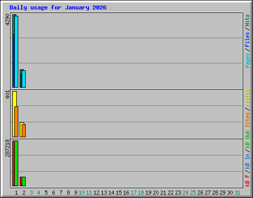Click the day 1 orange sites bar
Screen dimensions: 253x198
pyautogui.click(x=16, y=122)
